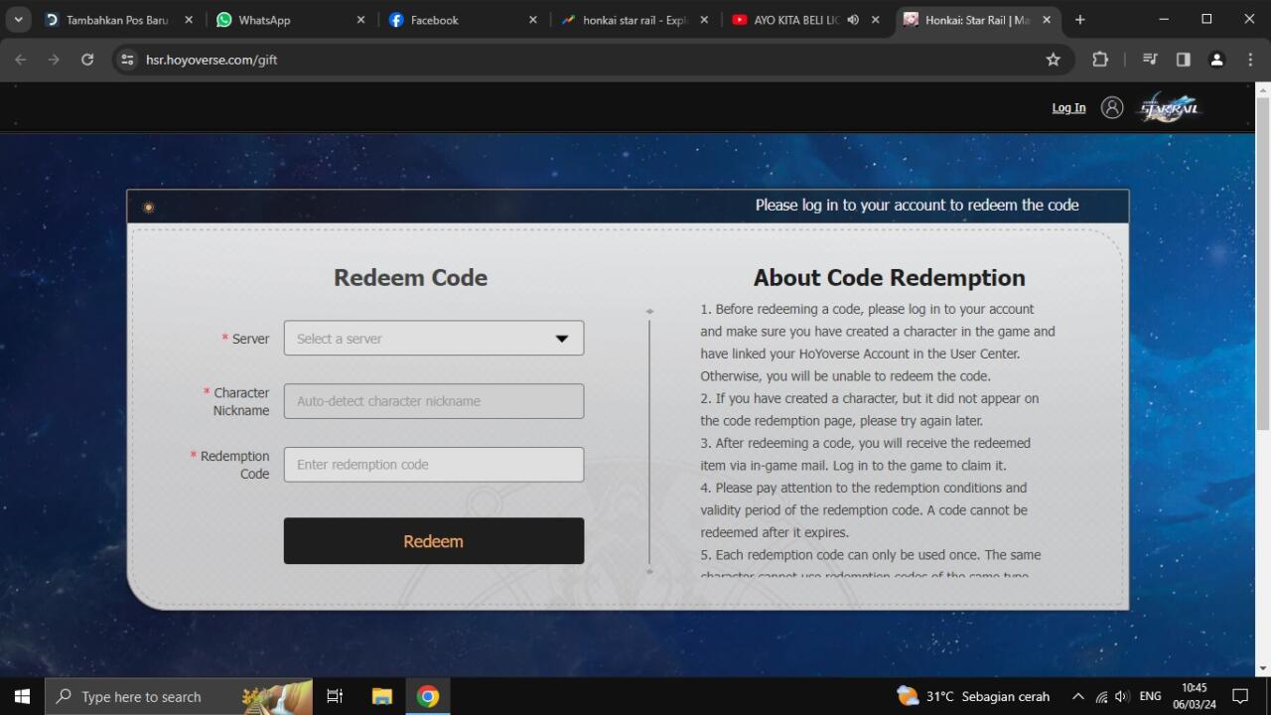Open File Explorer from the taskbar

[381, 696]
